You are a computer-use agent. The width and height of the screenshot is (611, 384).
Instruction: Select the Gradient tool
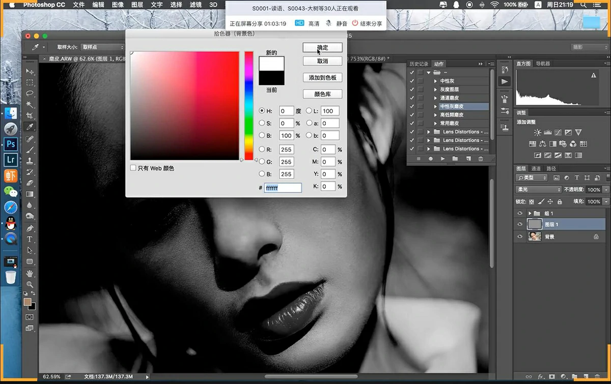pos(30,194)
